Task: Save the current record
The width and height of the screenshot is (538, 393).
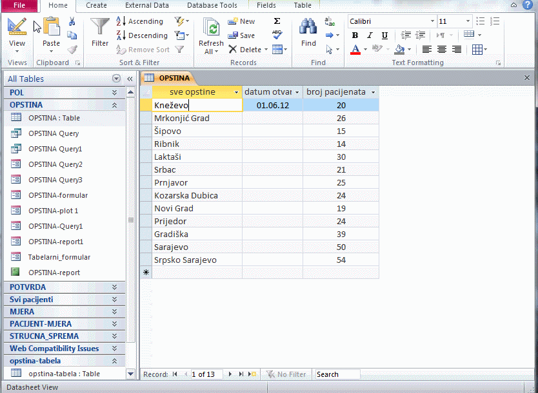Action: pyautogui.click(x=241, y=35)
